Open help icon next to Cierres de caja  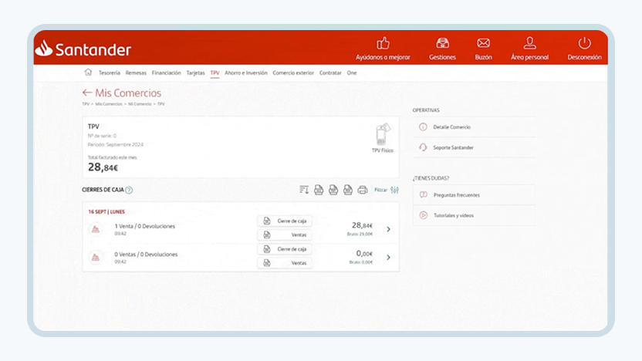pyautogui.click(x=129, y=190)
